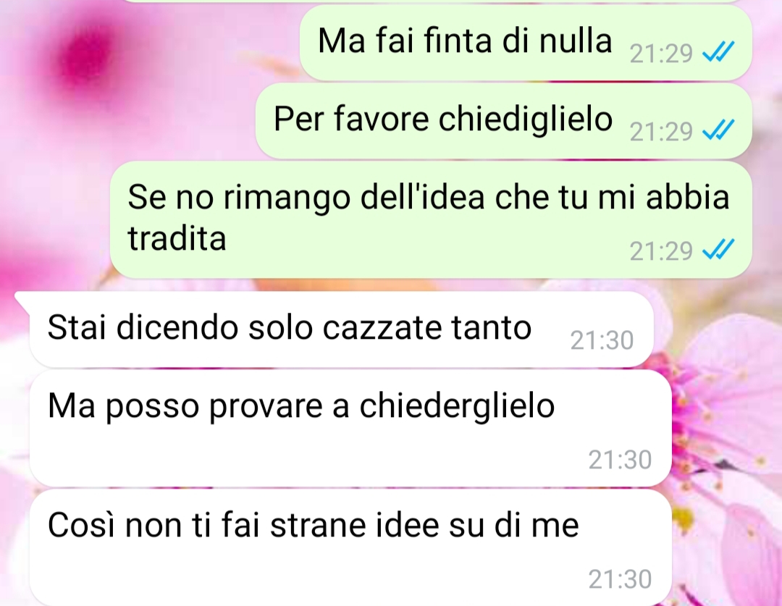This screenshot has height=606, width=782.
Task: Click read ticks on the "tradita" message
Action: [x=718, y=249]
